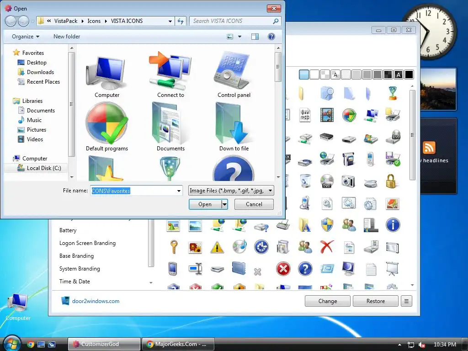
Task: Switch to MajorGeeks.Com taskbar window
Action: click(178, 344)
